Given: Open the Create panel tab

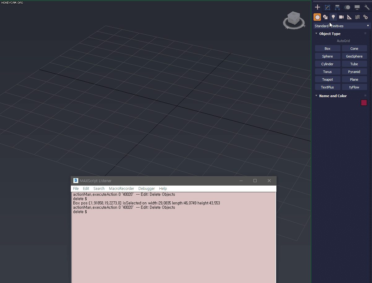Looking at the screenshot, I should coord(317,7).
